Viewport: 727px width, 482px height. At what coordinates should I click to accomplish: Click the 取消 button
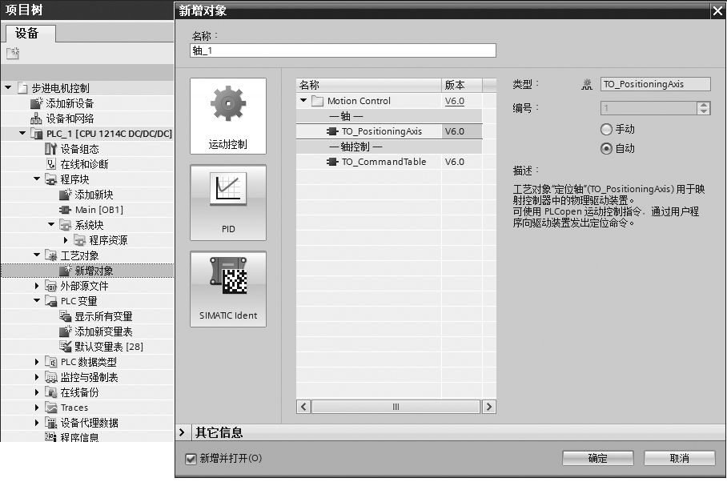coord(679,458)
